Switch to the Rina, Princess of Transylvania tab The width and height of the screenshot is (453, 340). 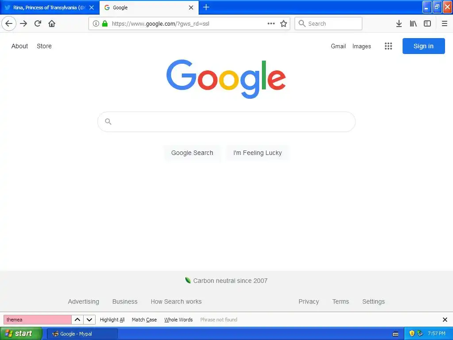point(50,8)
